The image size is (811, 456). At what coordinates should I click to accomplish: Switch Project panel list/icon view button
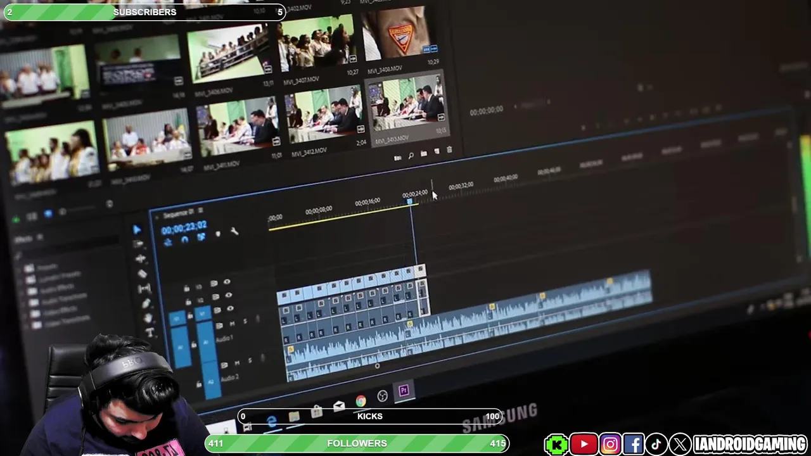397,158
